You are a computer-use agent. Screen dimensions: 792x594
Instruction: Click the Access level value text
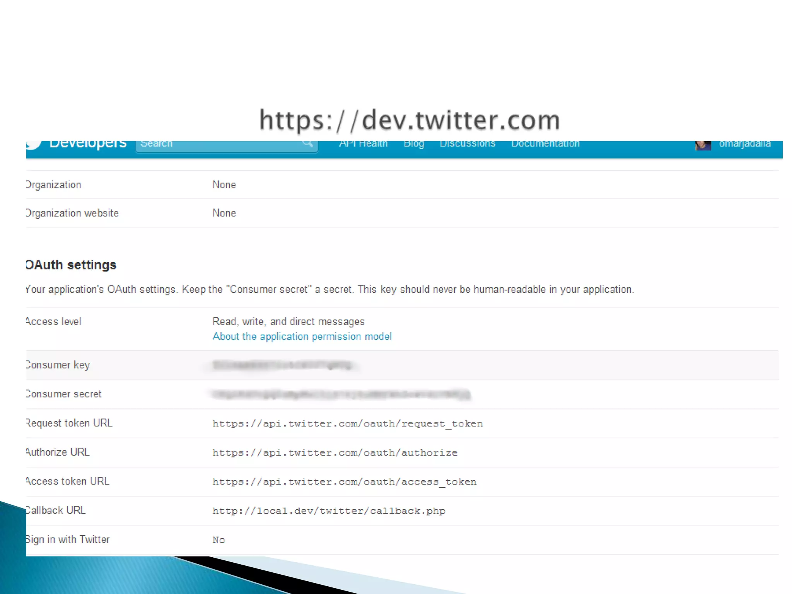(x=288, y=322)
